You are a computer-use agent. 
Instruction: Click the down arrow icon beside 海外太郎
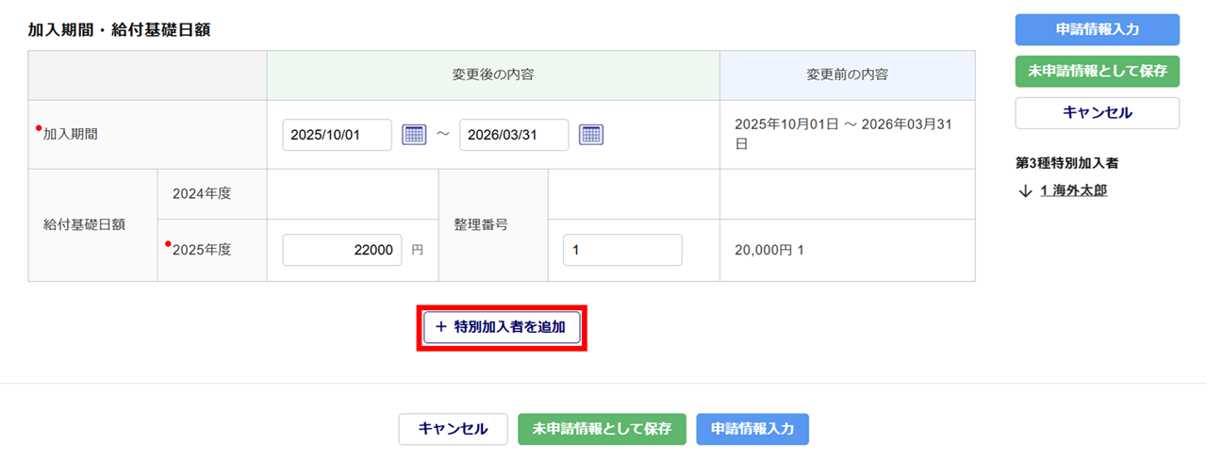[x=1026, y=191]
